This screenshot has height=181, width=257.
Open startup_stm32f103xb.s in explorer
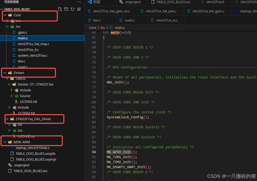tap(32, 148)
